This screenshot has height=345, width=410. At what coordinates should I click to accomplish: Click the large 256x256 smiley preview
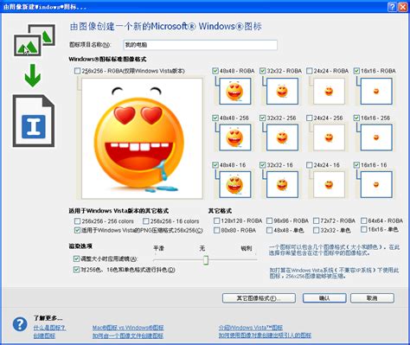pyautogui.click(x=142, y=138)
